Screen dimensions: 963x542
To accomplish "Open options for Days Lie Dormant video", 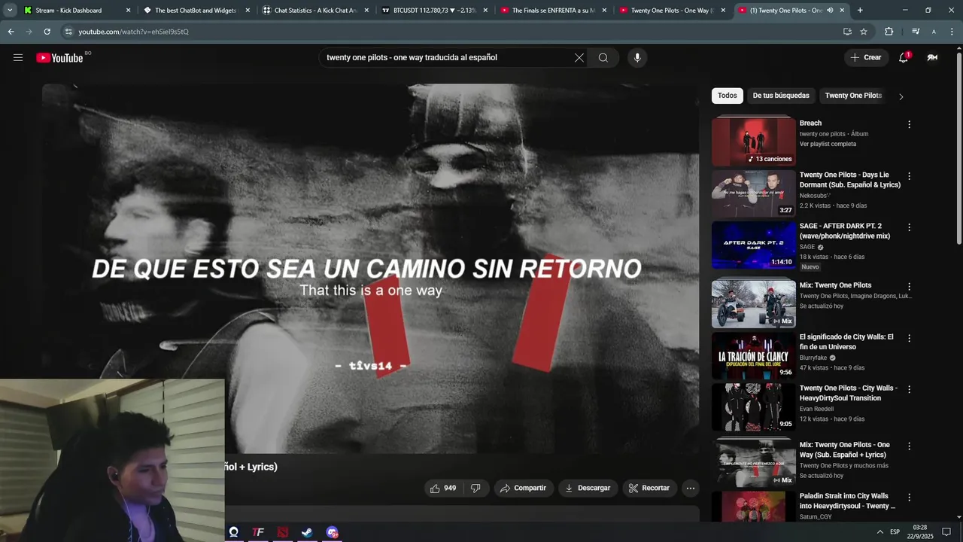I will 909,176.
